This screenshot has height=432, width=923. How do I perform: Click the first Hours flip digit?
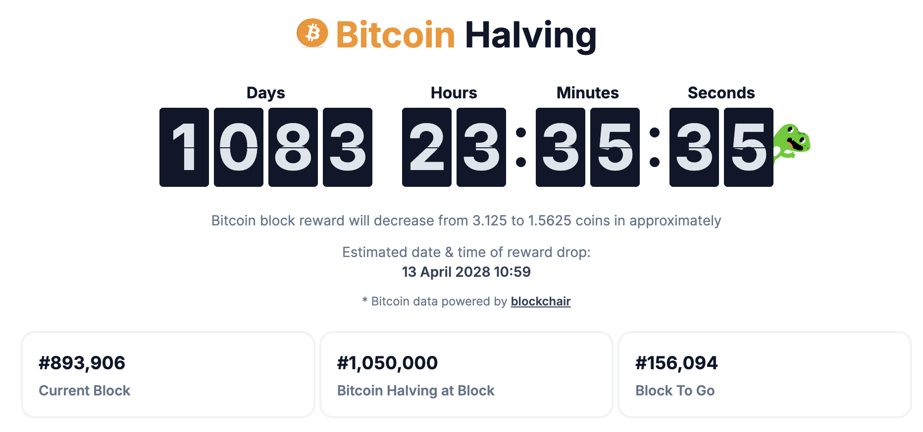point(427,147)
